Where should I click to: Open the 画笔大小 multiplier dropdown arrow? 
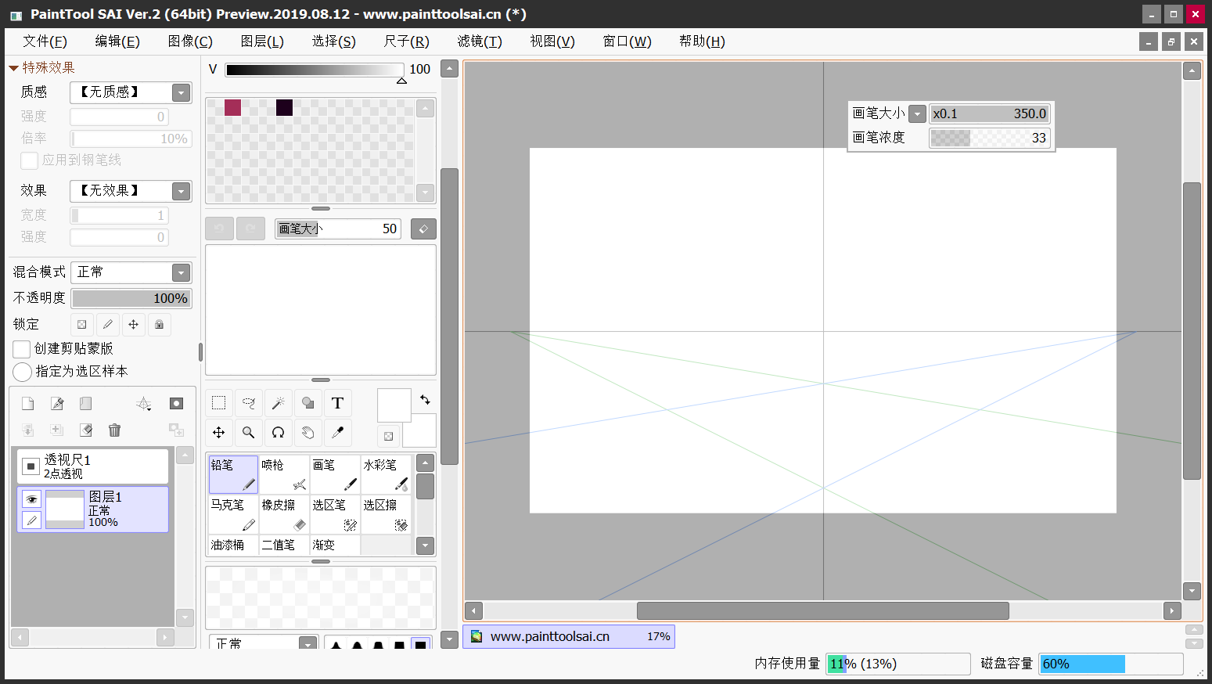(918, 114)
